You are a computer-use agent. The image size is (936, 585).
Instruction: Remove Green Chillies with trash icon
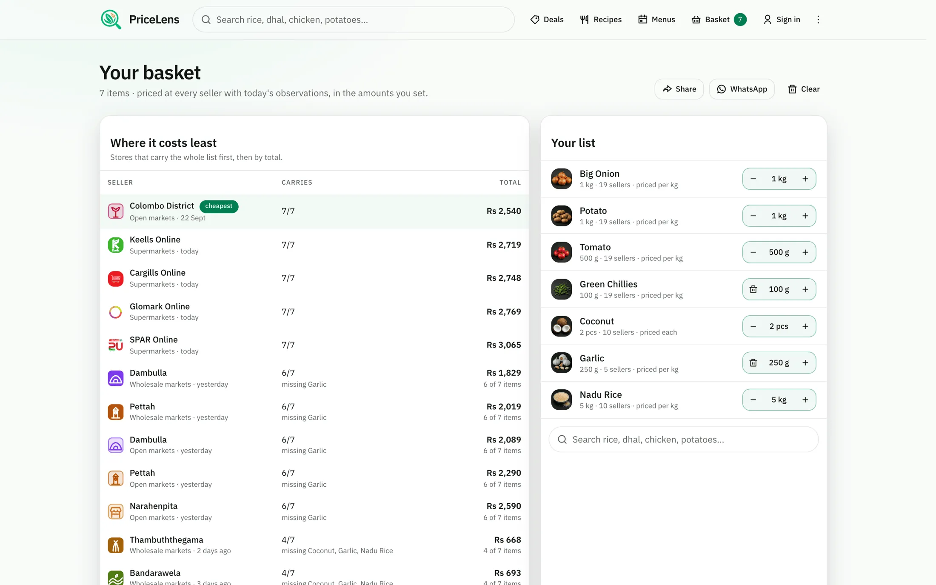pos(753,289)
